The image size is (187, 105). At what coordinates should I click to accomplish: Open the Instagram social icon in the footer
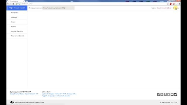pyautogui.click(x=175, y=94)
